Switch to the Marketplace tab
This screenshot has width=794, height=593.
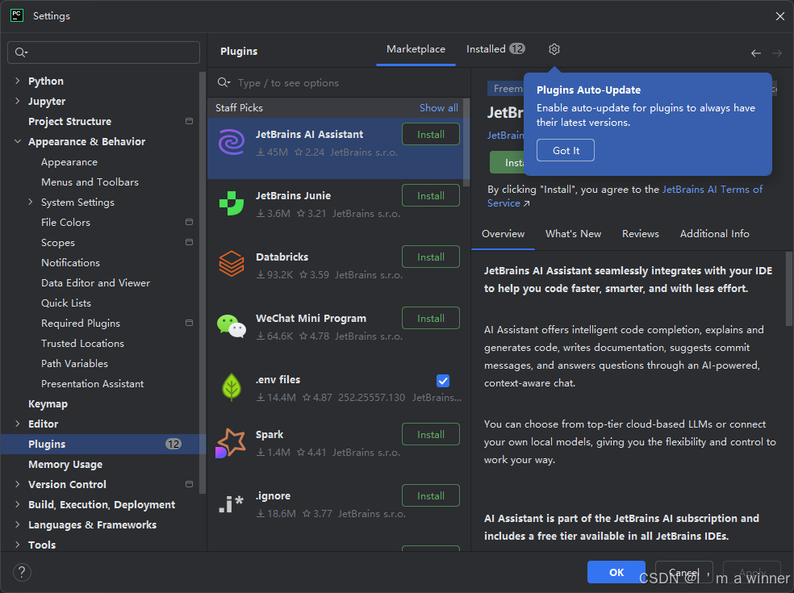click(x=416, y=49)
